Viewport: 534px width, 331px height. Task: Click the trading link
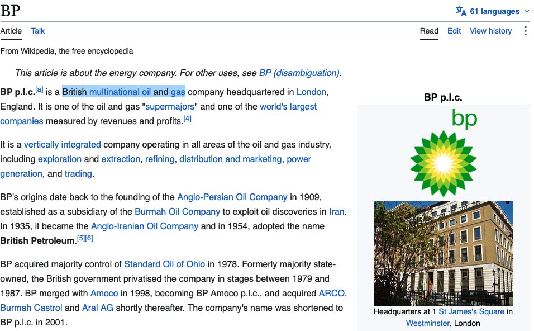(x=78, y=174)
